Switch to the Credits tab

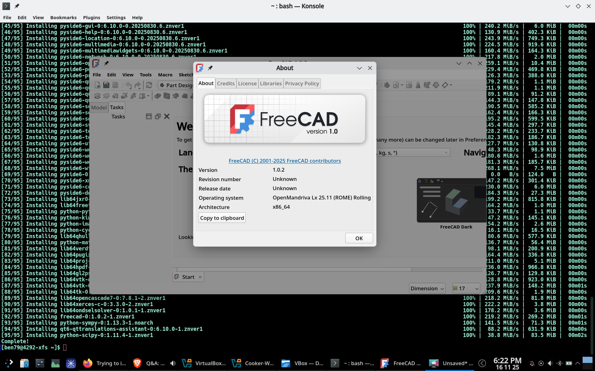pyautogui.click(x=226, y=83)
